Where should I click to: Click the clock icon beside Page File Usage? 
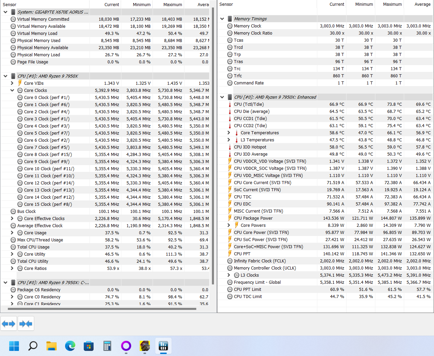click(x=13, y=62)
